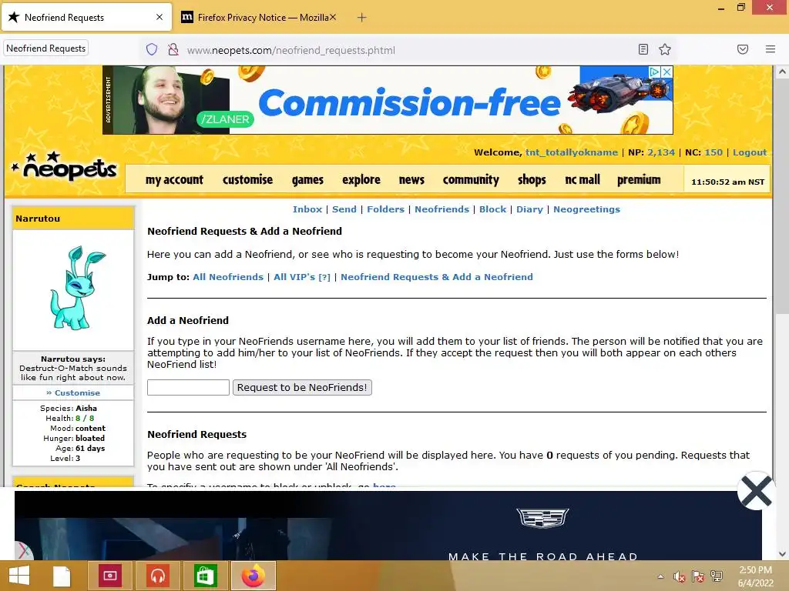The height and width of the screenshot is (591, 789).
Task: Click the NeoFriend username input field
Action: pos(188,388)
